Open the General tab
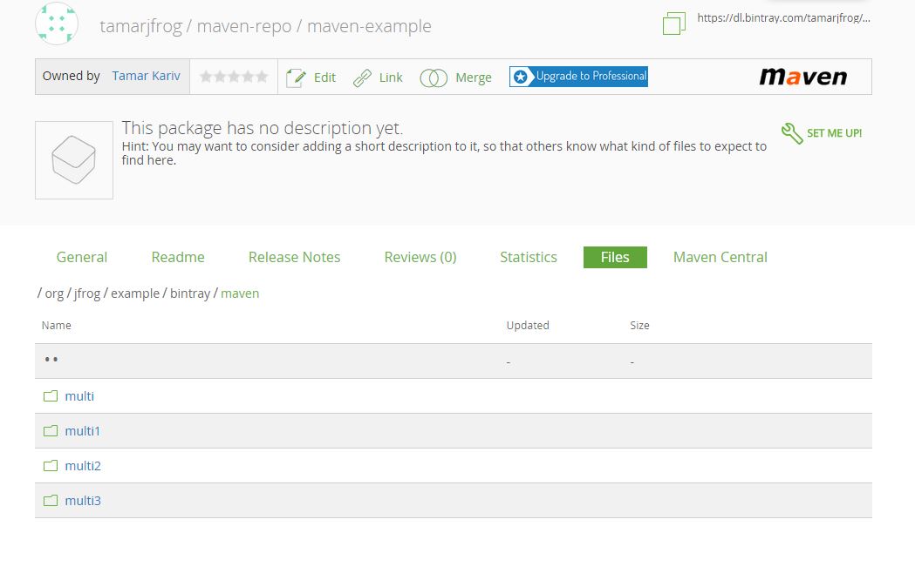Viewport: 915px width, 587px height. (x=82, y=257)
